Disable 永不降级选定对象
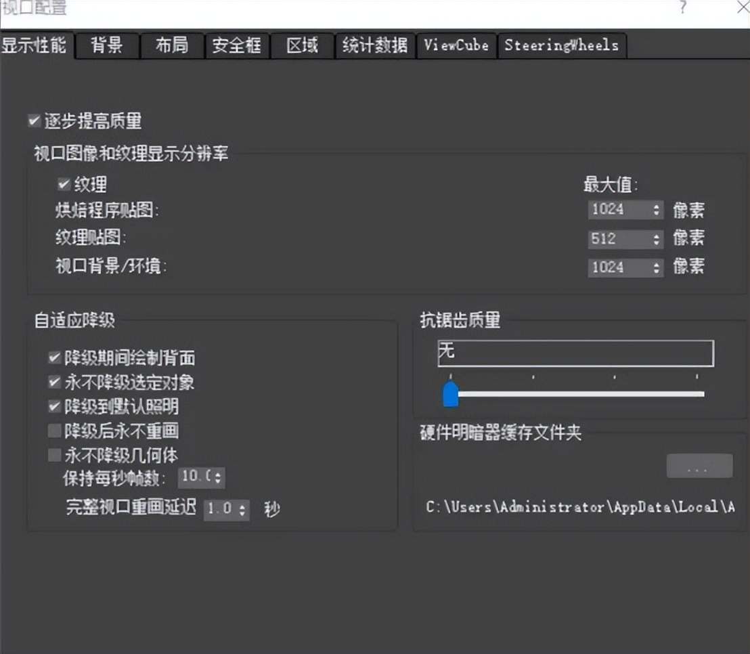Screen dimensions: 750x654 click(x=54, y=383)
